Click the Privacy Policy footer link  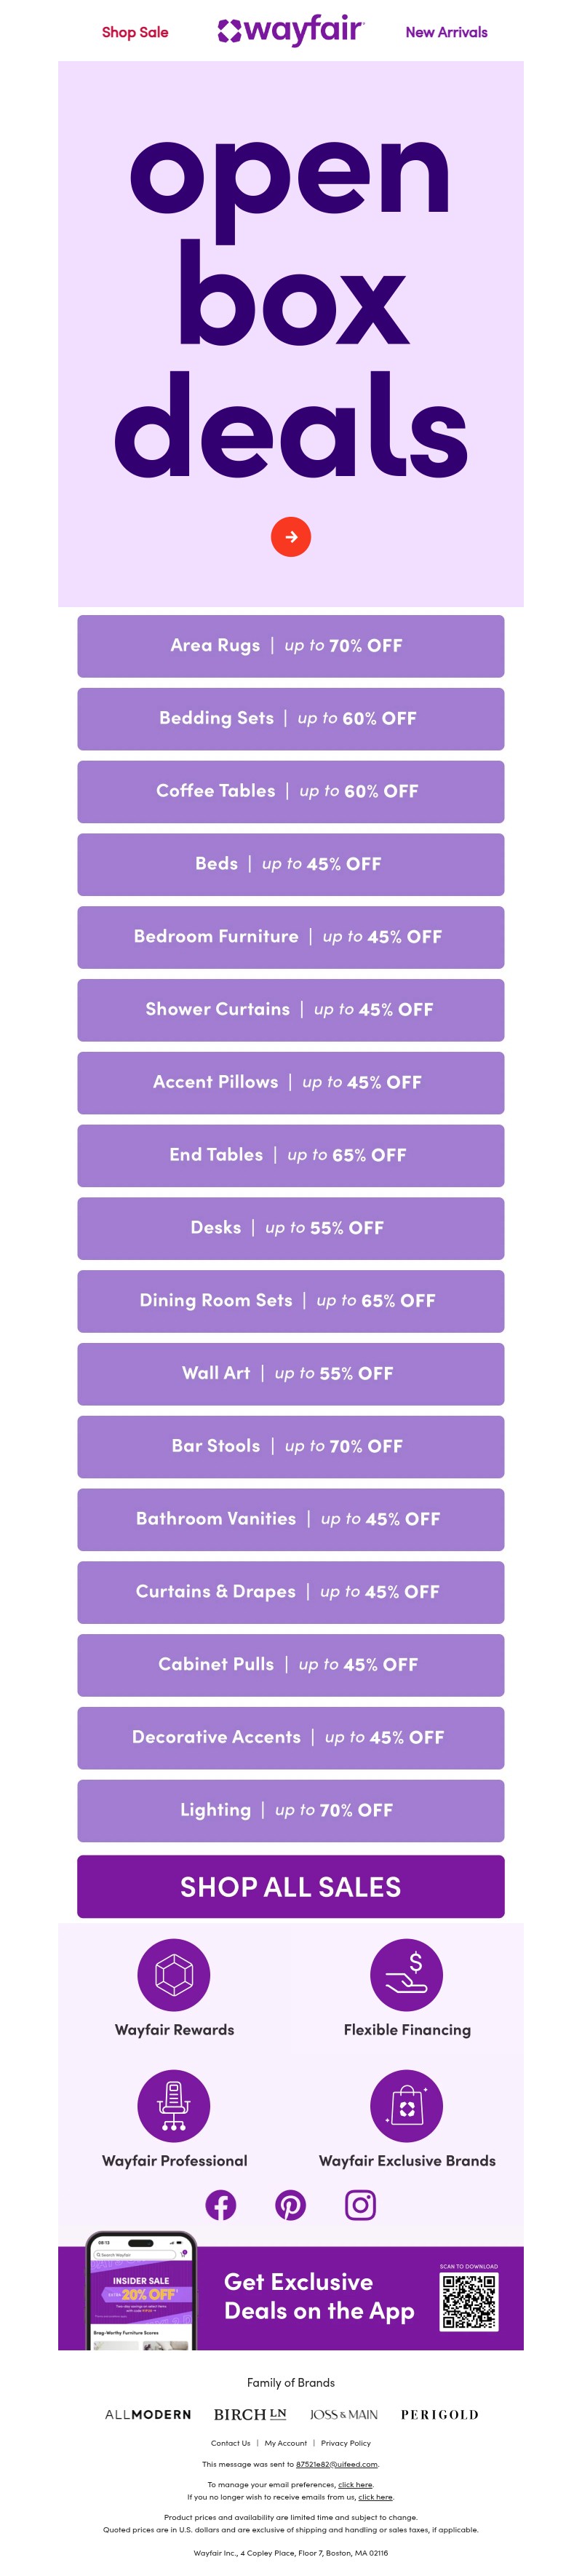click(346, 2443)
